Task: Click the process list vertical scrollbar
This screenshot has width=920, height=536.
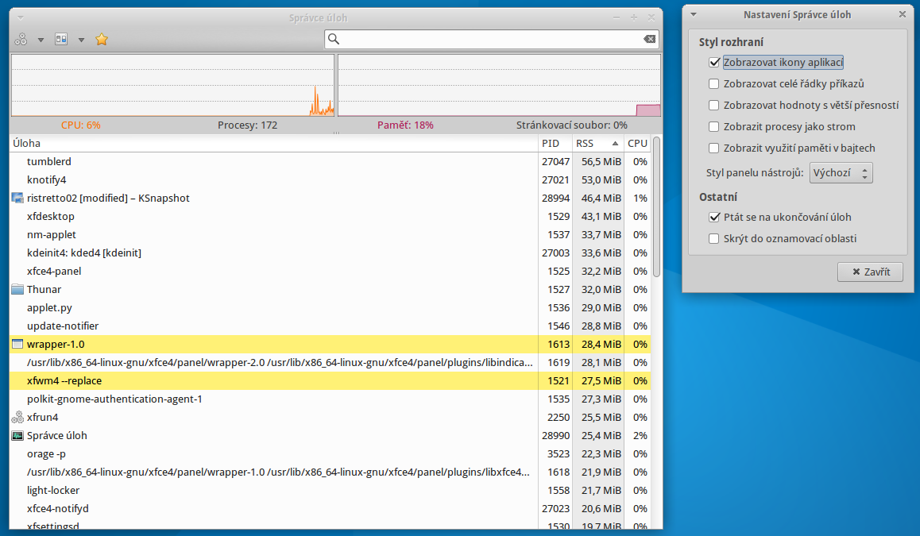Action: 656,207
